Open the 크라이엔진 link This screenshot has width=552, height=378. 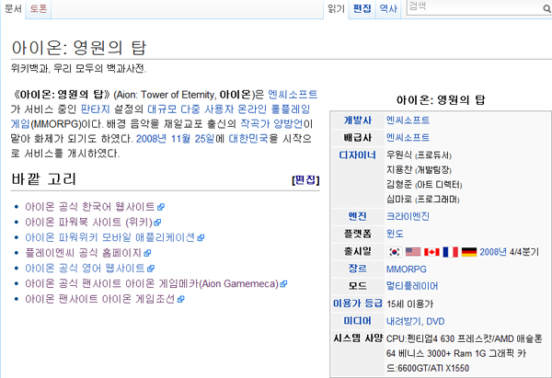click(408, 216)
